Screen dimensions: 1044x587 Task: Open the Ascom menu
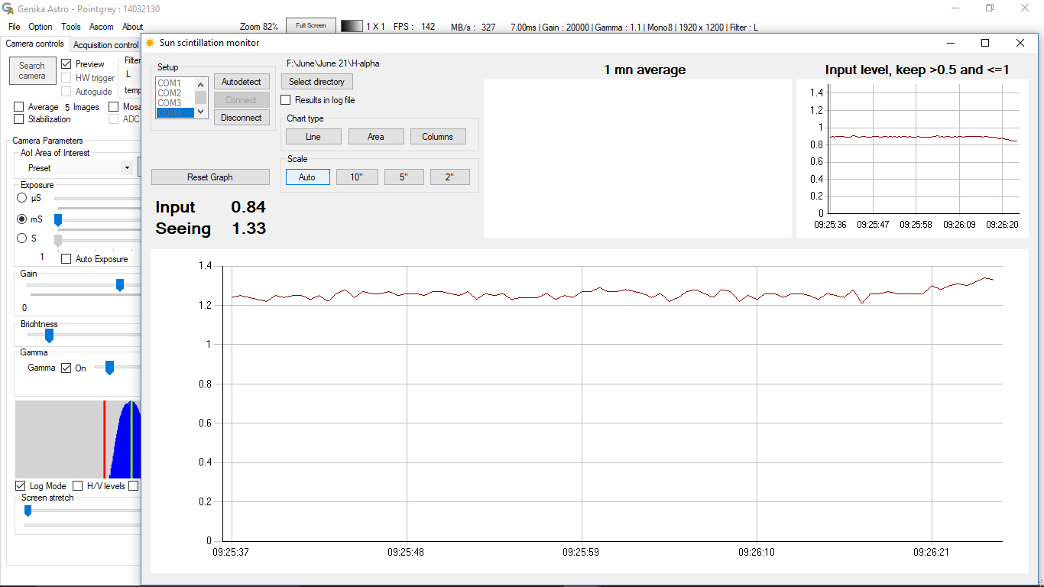102,27
